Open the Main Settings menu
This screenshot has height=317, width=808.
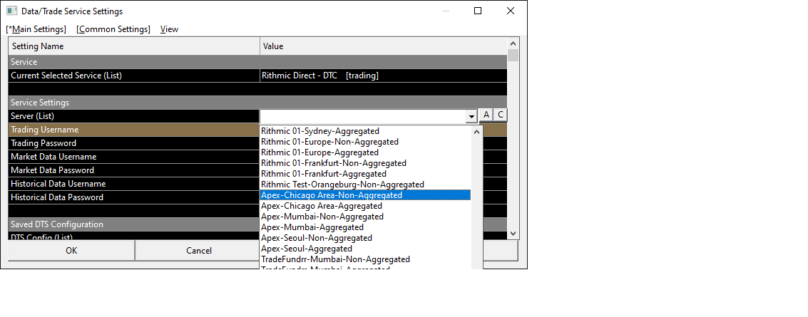coord(36,29)
